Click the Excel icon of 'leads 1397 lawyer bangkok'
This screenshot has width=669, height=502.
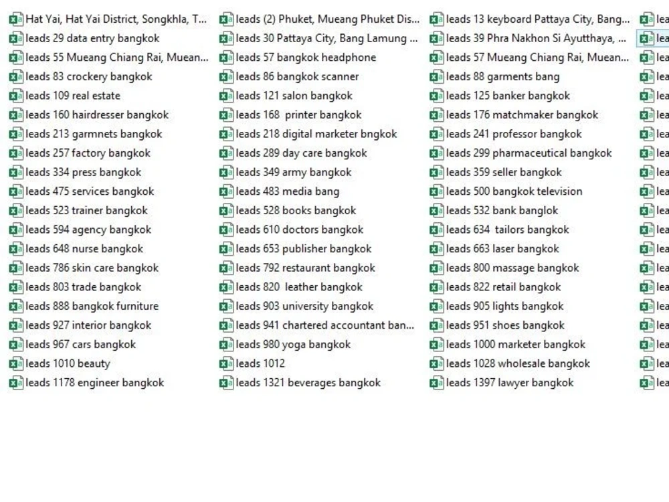[x=436, y=383]
